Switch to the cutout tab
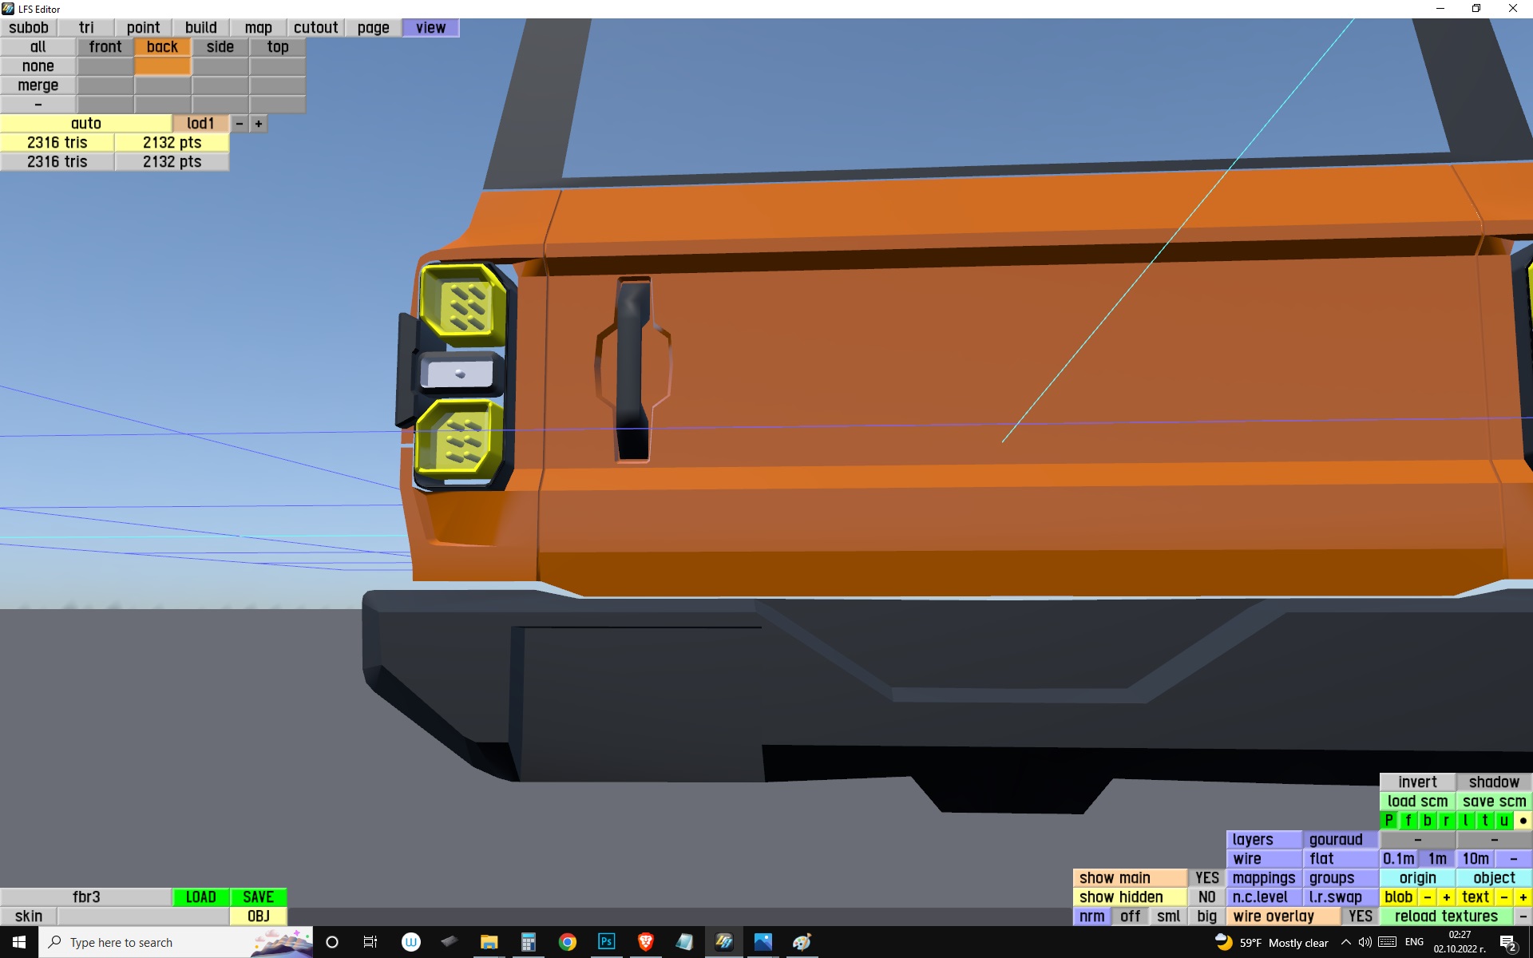 (315, 28)
